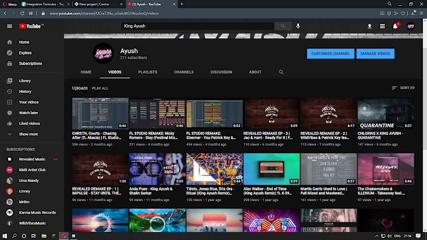The image size is (427, 240).
Task: Open the browser downloads icon
Action: (413, 13)
